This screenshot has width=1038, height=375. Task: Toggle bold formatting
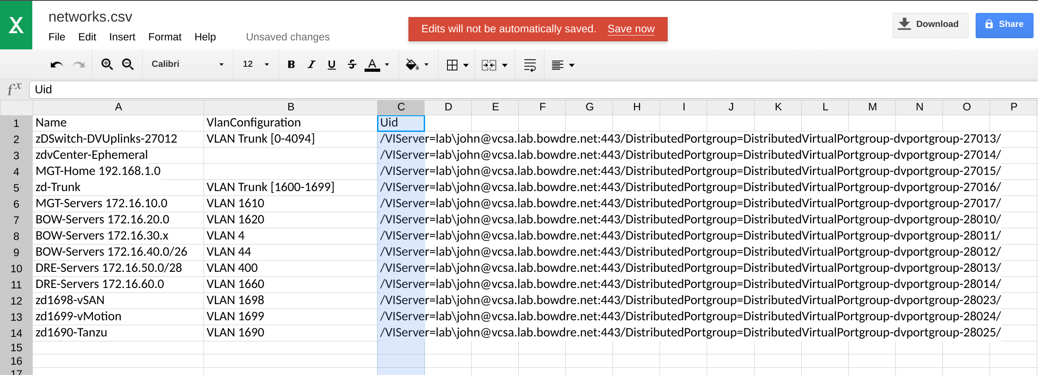291,65
